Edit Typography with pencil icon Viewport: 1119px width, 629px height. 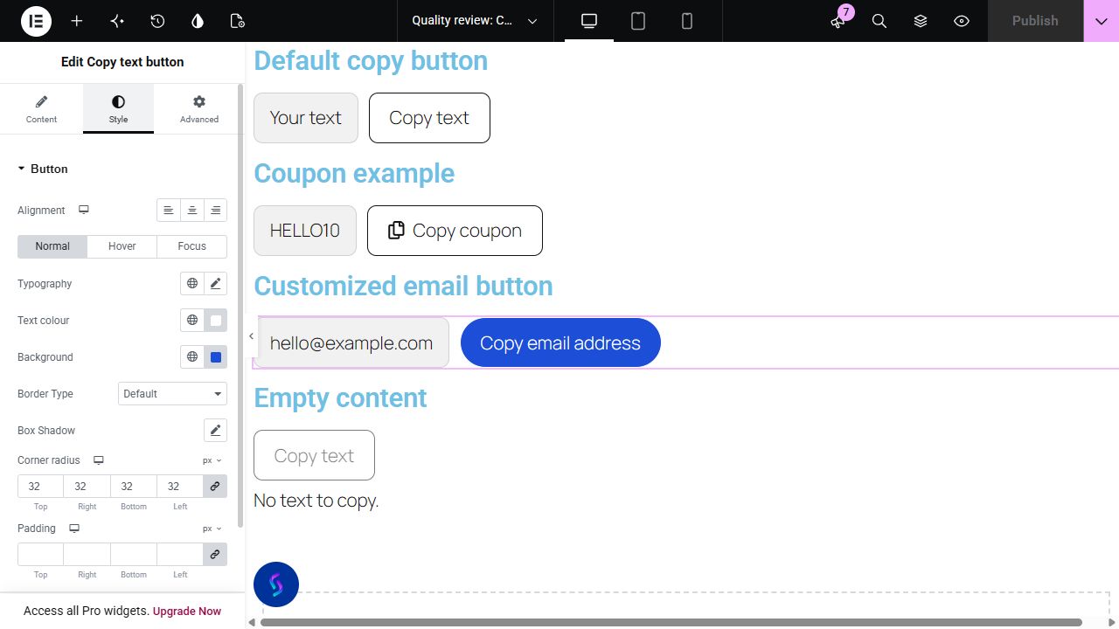pyautogui.click(x=215, y=284)
